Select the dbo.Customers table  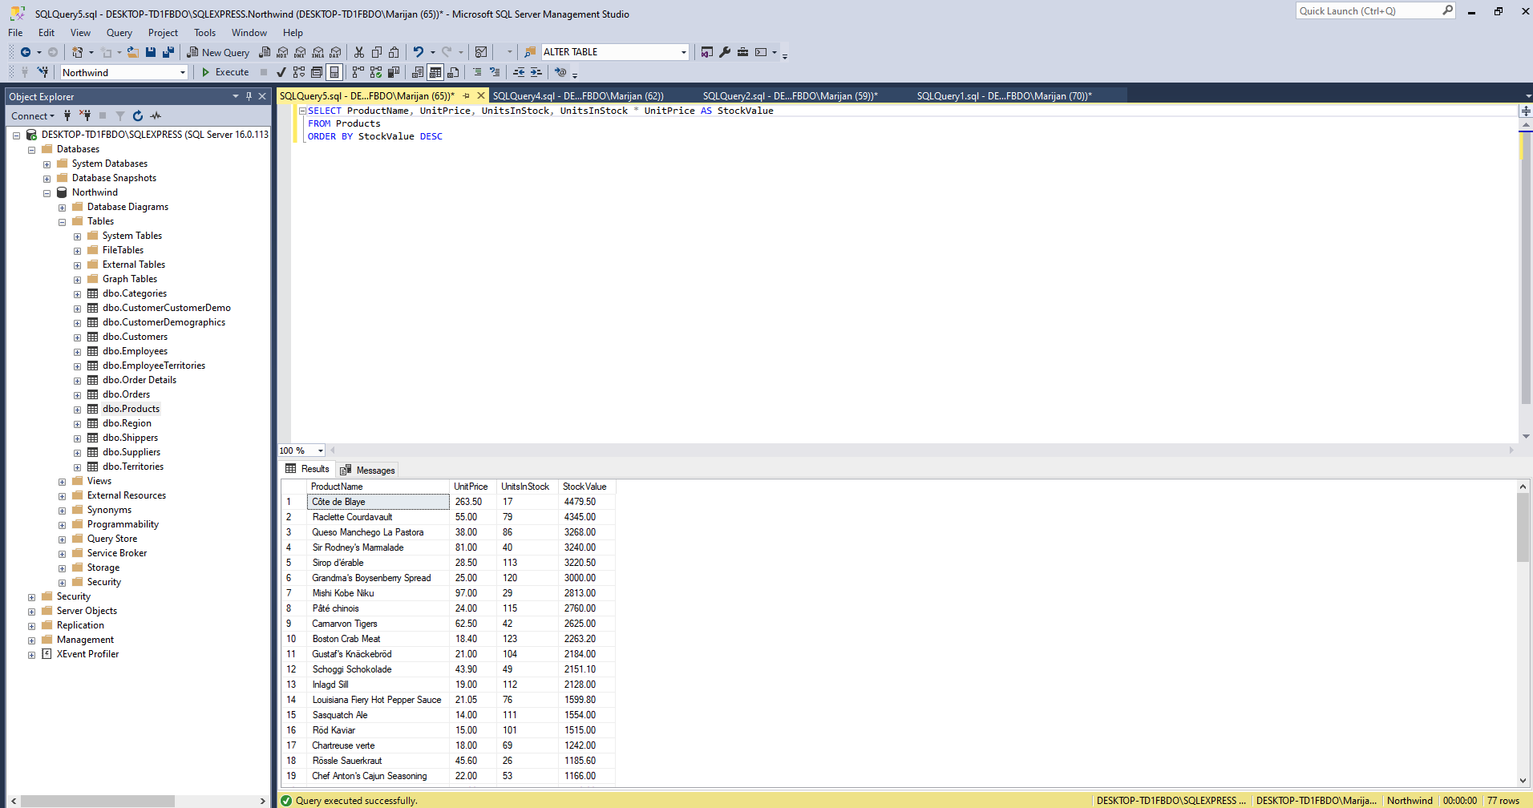(135, 337)
